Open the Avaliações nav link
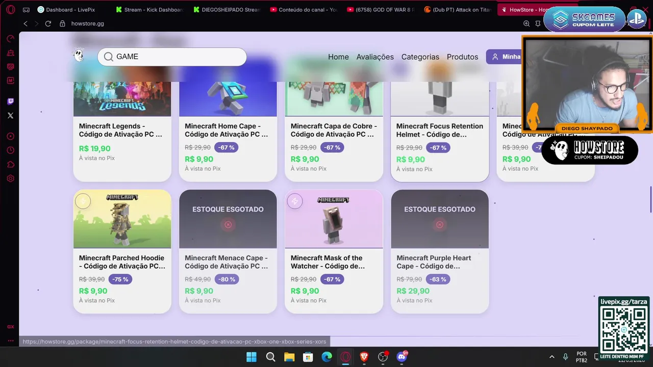Screen dimensions: 653x367 375,57
